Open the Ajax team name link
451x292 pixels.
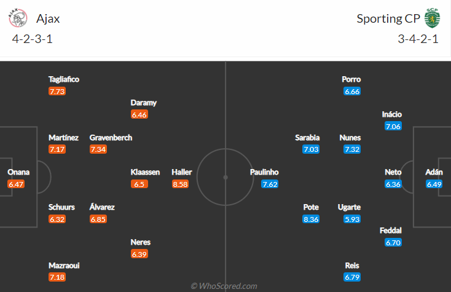[48, 18]
